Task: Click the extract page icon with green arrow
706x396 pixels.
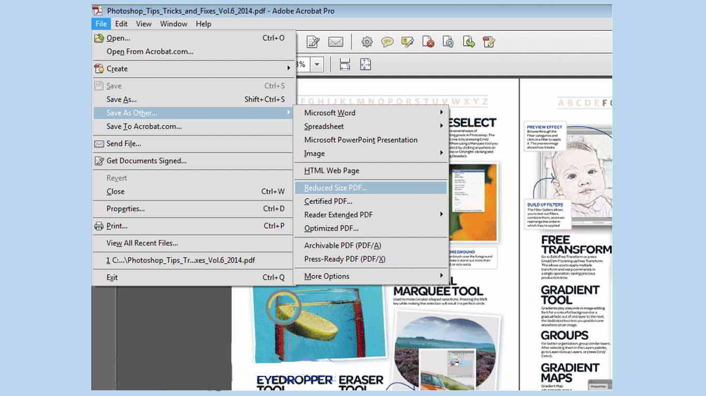Action: point(469,42)
